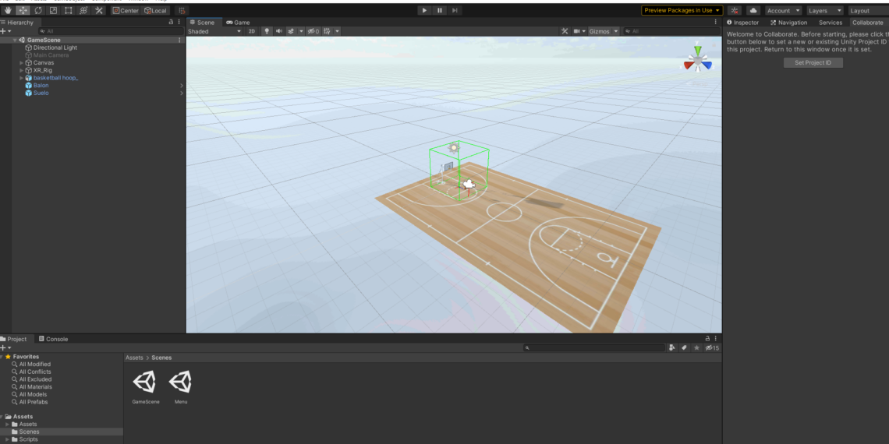Open Balon prefab via arrow

click(x=182, y=86)
